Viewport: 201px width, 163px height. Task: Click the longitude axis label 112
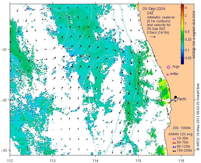tap(10, 161)
